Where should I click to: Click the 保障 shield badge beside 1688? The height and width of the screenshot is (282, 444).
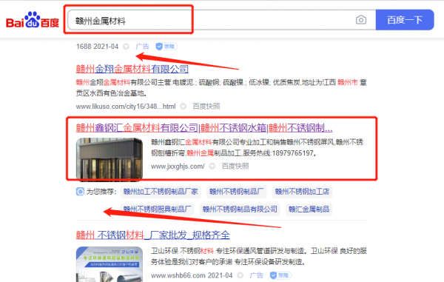(x=166, y=47)
